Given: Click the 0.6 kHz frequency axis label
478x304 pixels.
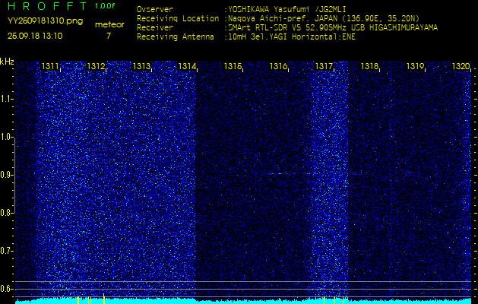Looking at the screenshot, I should (5, 289).
